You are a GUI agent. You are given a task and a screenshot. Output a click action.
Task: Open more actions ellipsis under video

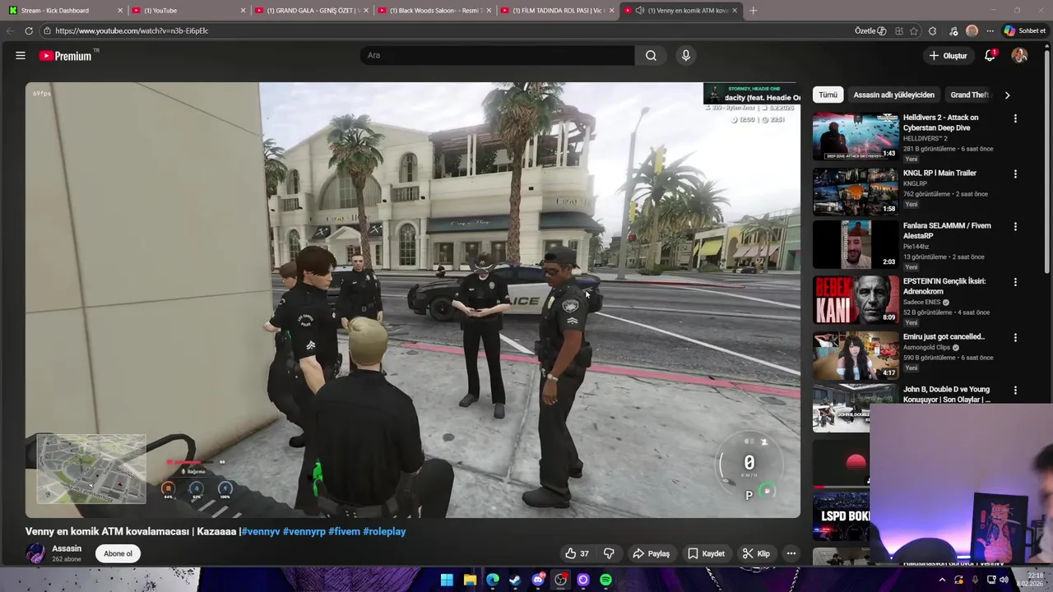pyautogui.click(x=791, y=553)
